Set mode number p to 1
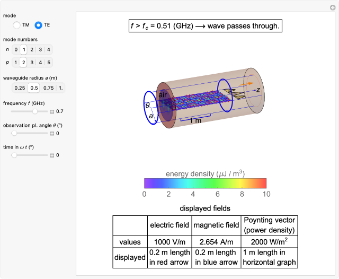This screenshot has height=279, width=339. 16,63
